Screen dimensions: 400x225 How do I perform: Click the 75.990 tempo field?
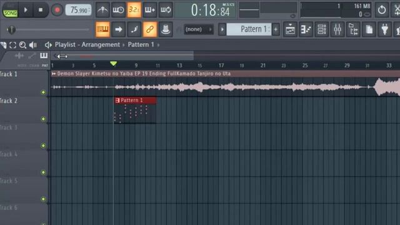(x=78, y=10)
